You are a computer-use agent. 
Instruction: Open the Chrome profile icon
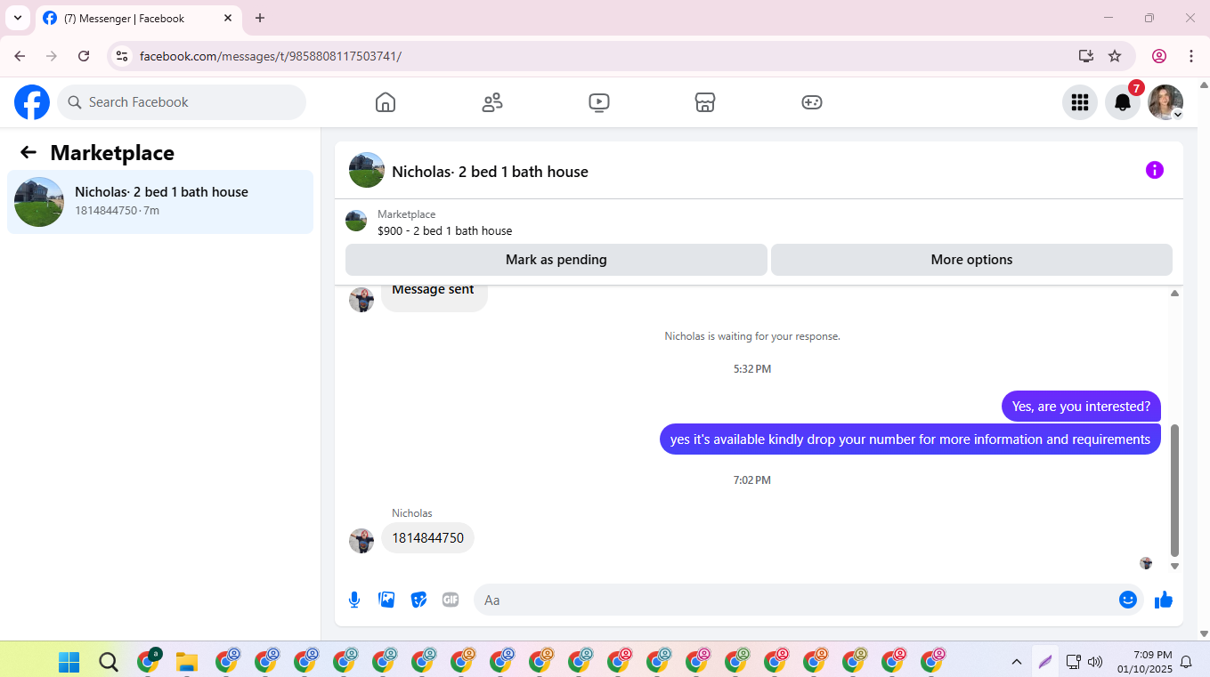pyautogui.click(x=1159, y=56)
